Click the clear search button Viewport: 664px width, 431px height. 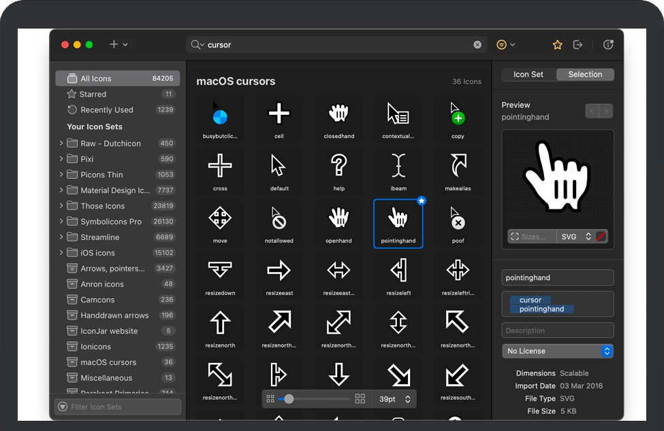[x=477, y=45]
